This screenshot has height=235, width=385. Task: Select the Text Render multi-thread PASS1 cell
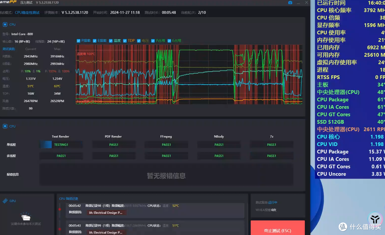pos(61,156)
